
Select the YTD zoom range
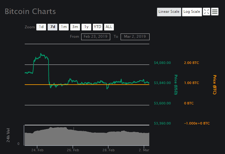coord(98,27)
